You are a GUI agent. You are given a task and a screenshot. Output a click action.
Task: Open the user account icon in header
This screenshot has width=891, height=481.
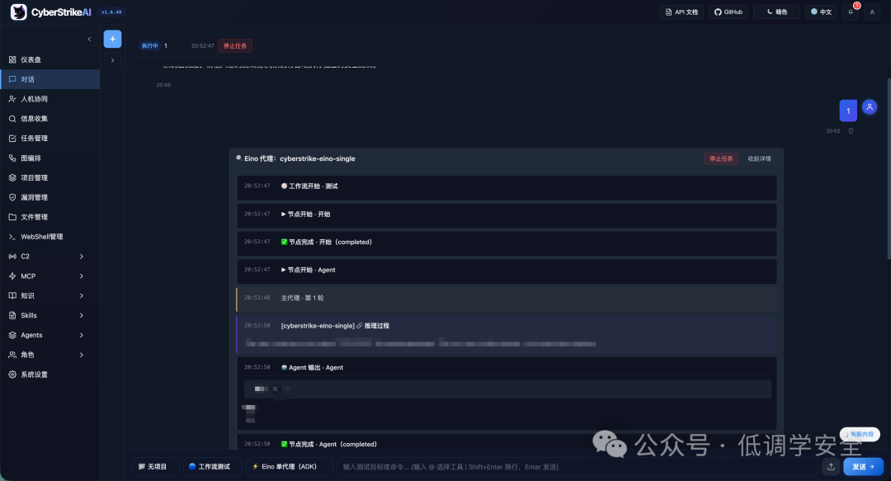pyautogui.click(x=872, y=12)
